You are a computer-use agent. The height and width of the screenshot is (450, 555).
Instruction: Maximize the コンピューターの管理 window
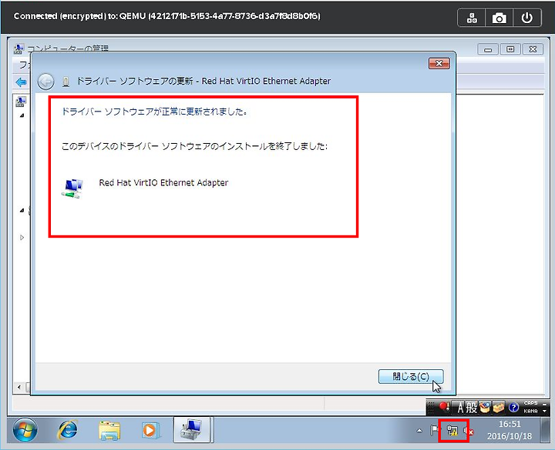point(510,49)
